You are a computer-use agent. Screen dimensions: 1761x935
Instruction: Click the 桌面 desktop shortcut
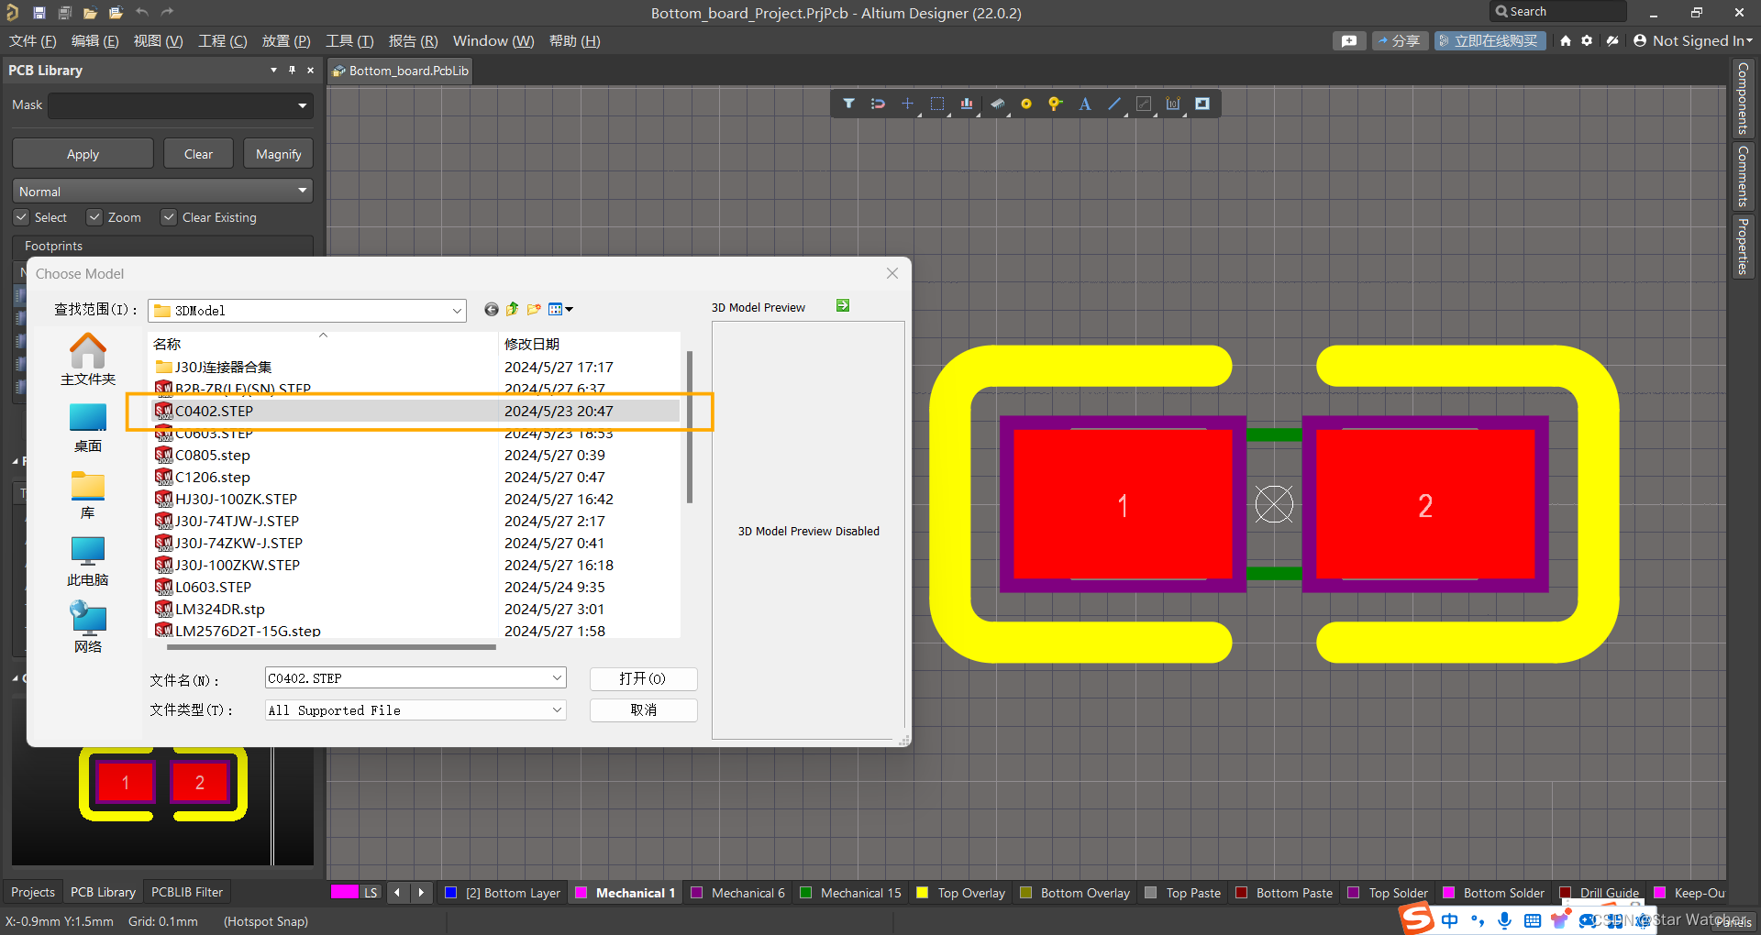(88, 428)
